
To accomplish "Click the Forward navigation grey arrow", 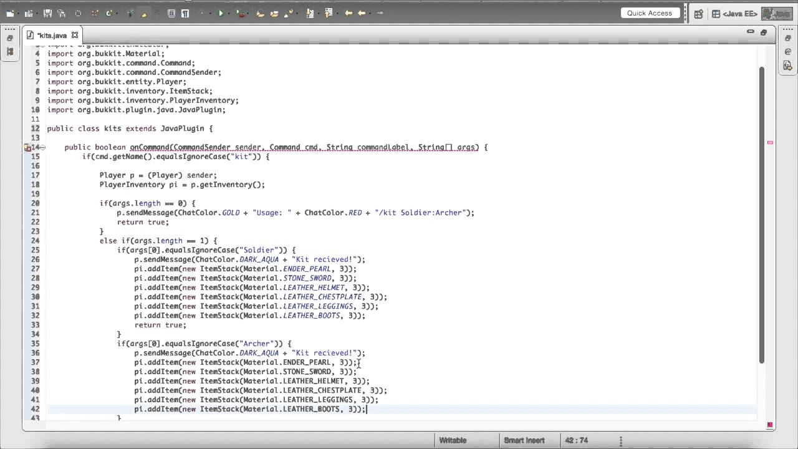I will coord(380,13).
